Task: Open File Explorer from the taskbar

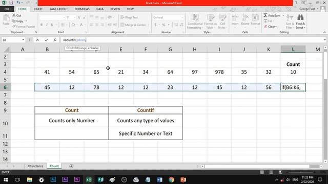Action: (x=30, y=179)
